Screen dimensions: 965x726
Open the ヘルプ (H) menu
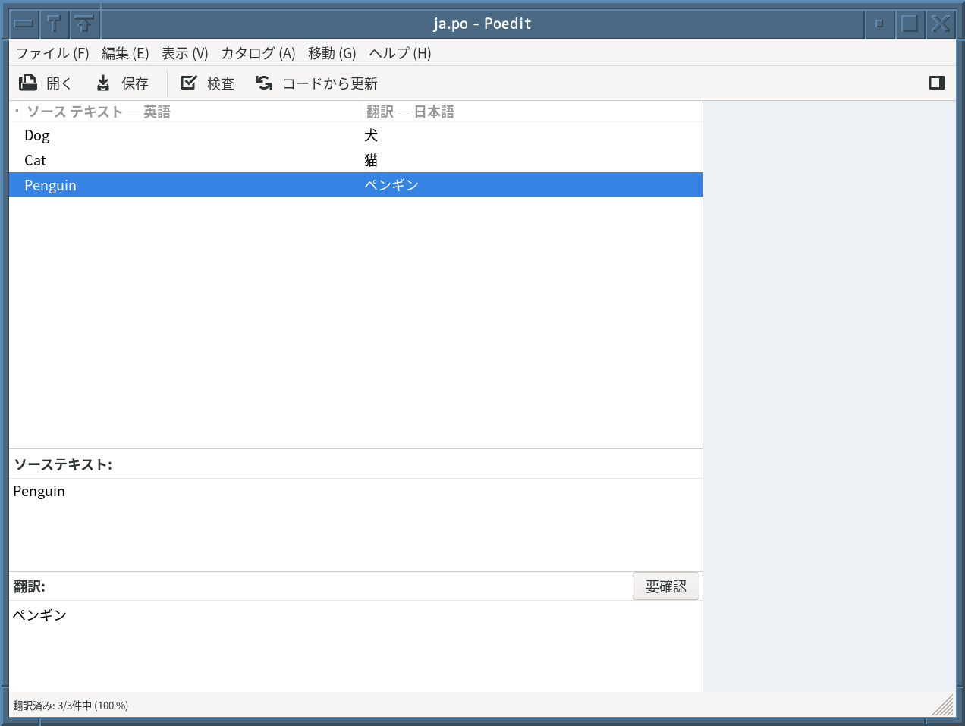coord(400,53)
